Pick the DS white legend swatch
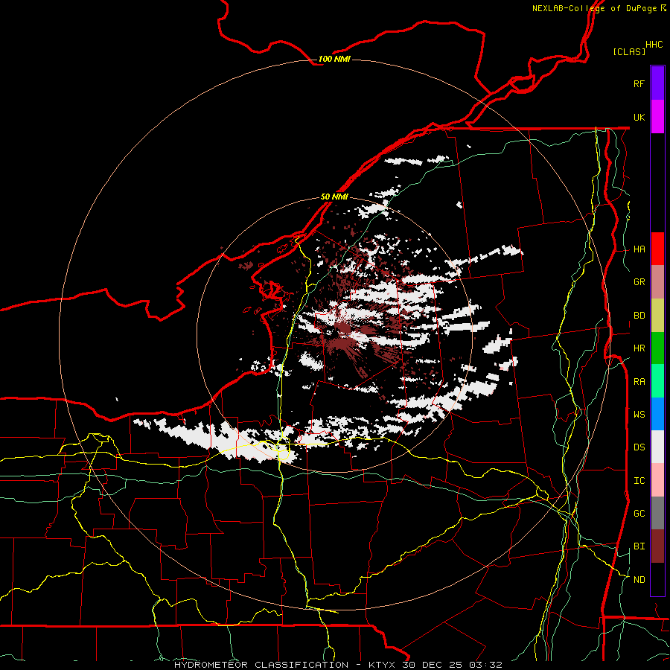 [x=657, y=447]
